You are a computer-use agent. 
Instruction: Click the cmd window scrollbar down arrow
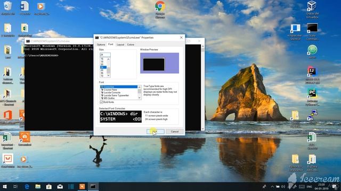tap(202, 128)
